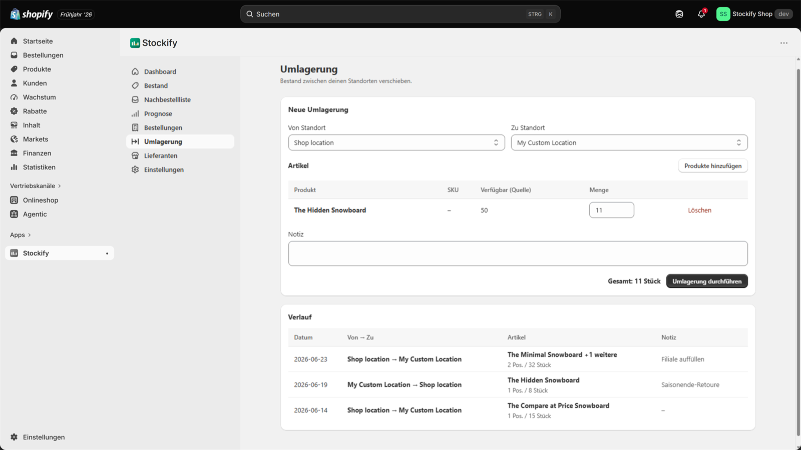
Task: Click the Rabatte discount icon
Action: click(14, 111)
